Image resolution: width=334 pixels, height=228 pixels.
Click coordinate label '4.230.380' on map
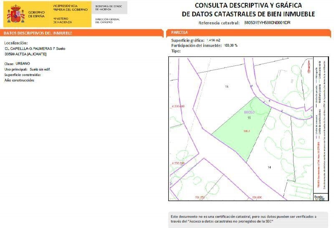178,163
